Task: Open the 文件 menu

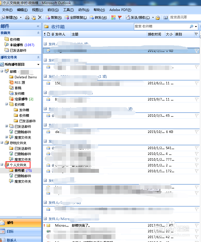Action: [x=7, y=10]
